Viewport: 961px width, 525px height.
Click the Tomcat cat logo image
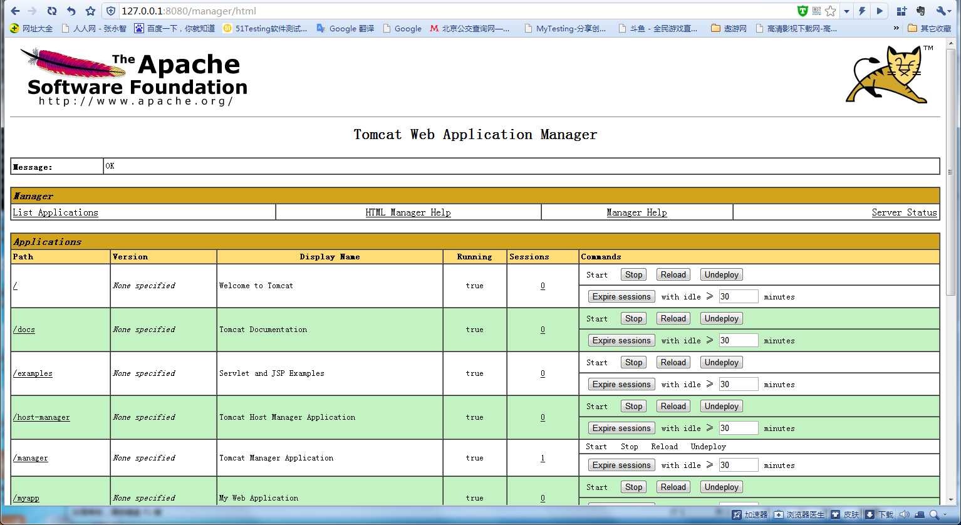point(890,74)
